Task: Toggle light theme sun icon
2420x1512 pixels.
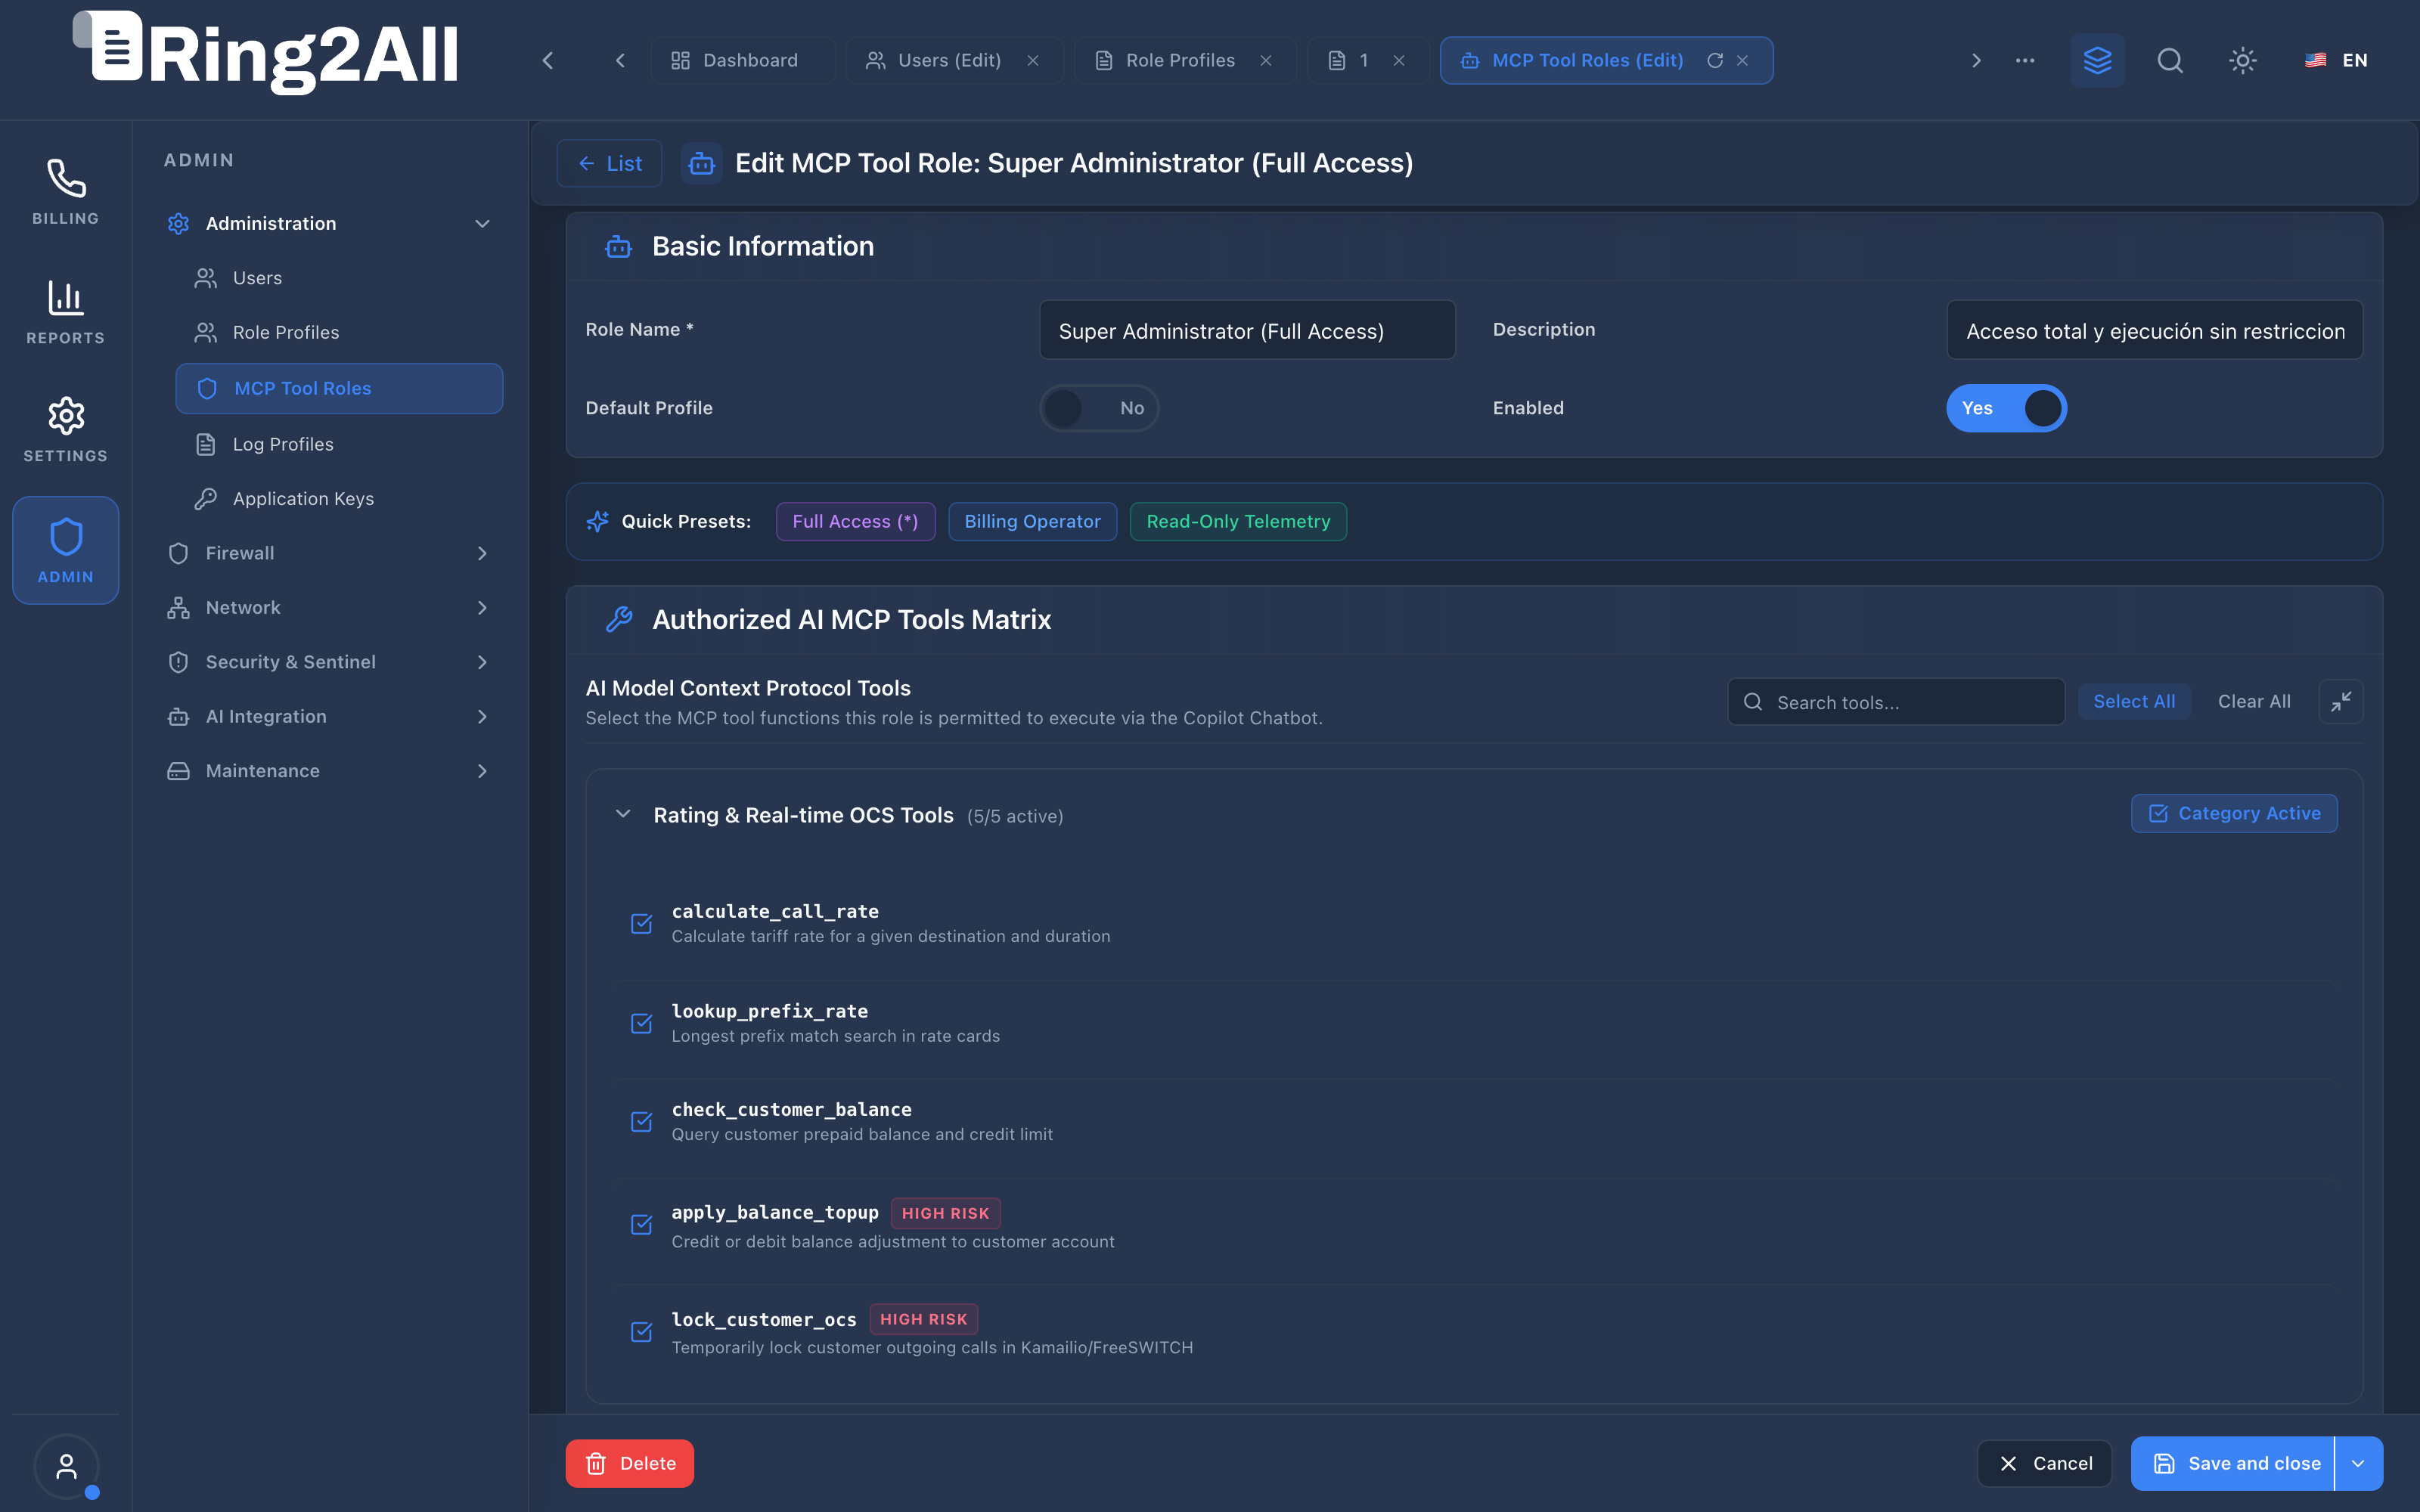Action: pyautogui.click(x=2243, y=60)
